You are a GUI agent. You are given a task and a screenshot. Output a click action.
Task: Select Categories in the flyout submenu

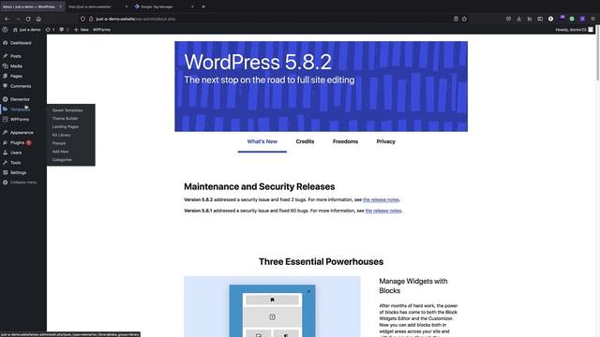(62, 160)
